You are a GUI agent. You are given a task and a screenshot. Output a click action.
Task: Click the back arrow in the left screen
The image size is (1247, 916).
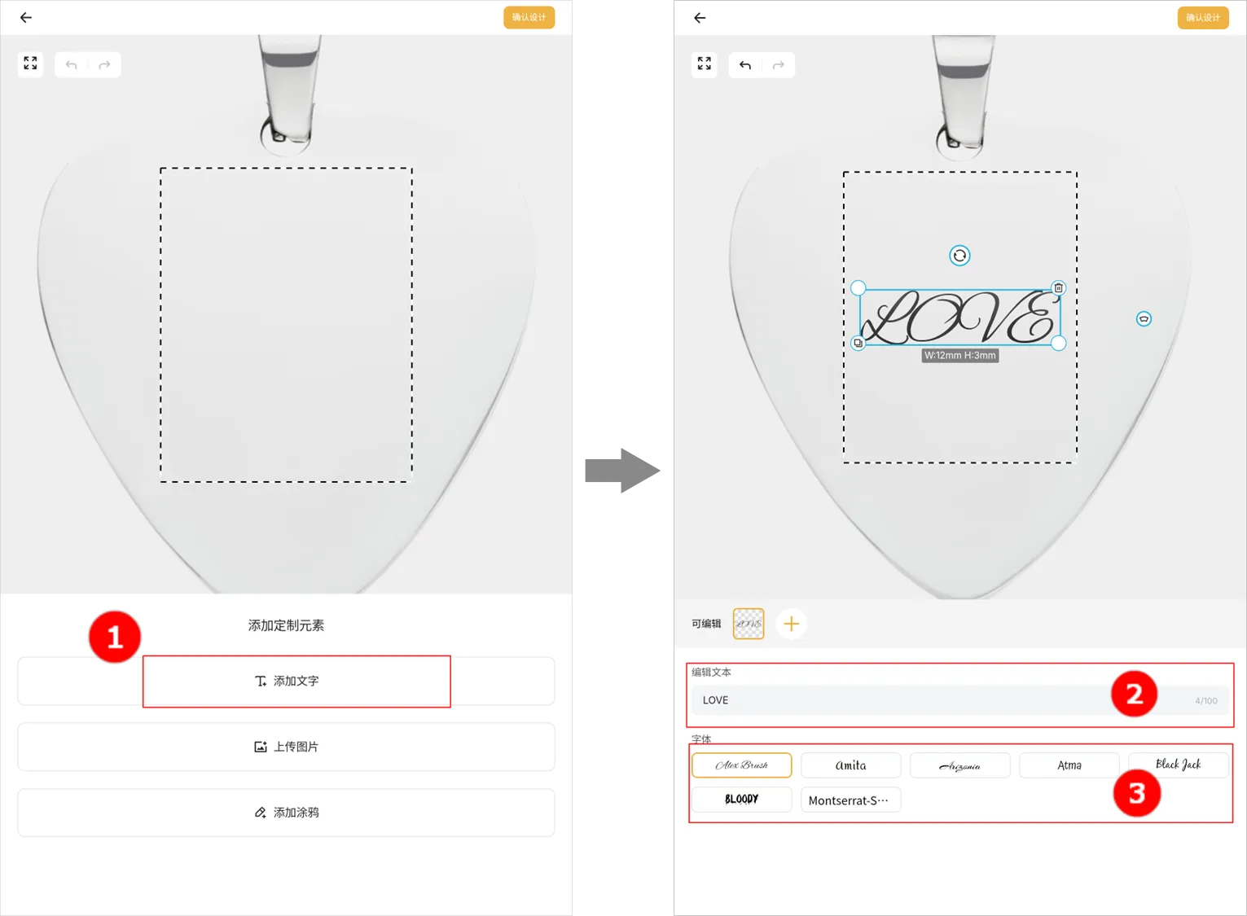(x=26, y=17)
